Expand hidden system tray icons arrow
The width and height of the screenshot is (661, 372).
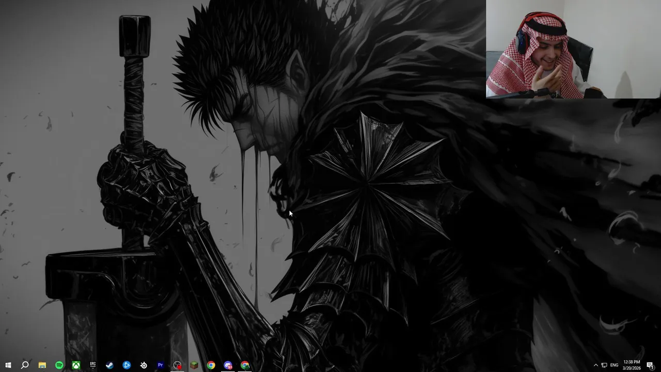[595, 365]
